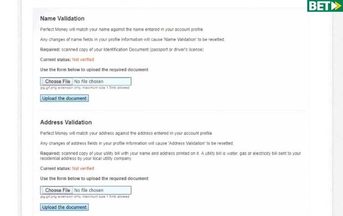This screenshot has width=343, height=216.
Task: Click 'Use the form below' text in Address Validation
Action: click(x=94, y=178)
